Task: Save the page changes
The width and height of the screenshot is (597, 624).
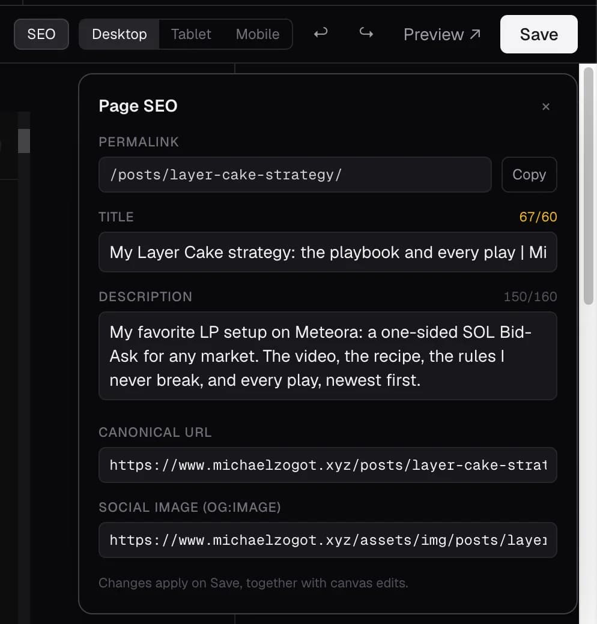Action: [x=539, y=34]
